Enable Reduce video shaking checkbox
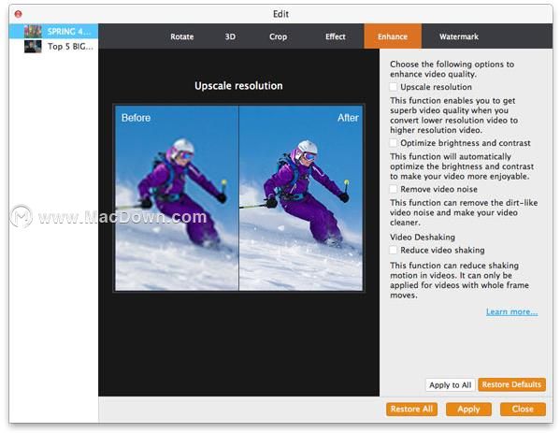 [x=394, y=250]
